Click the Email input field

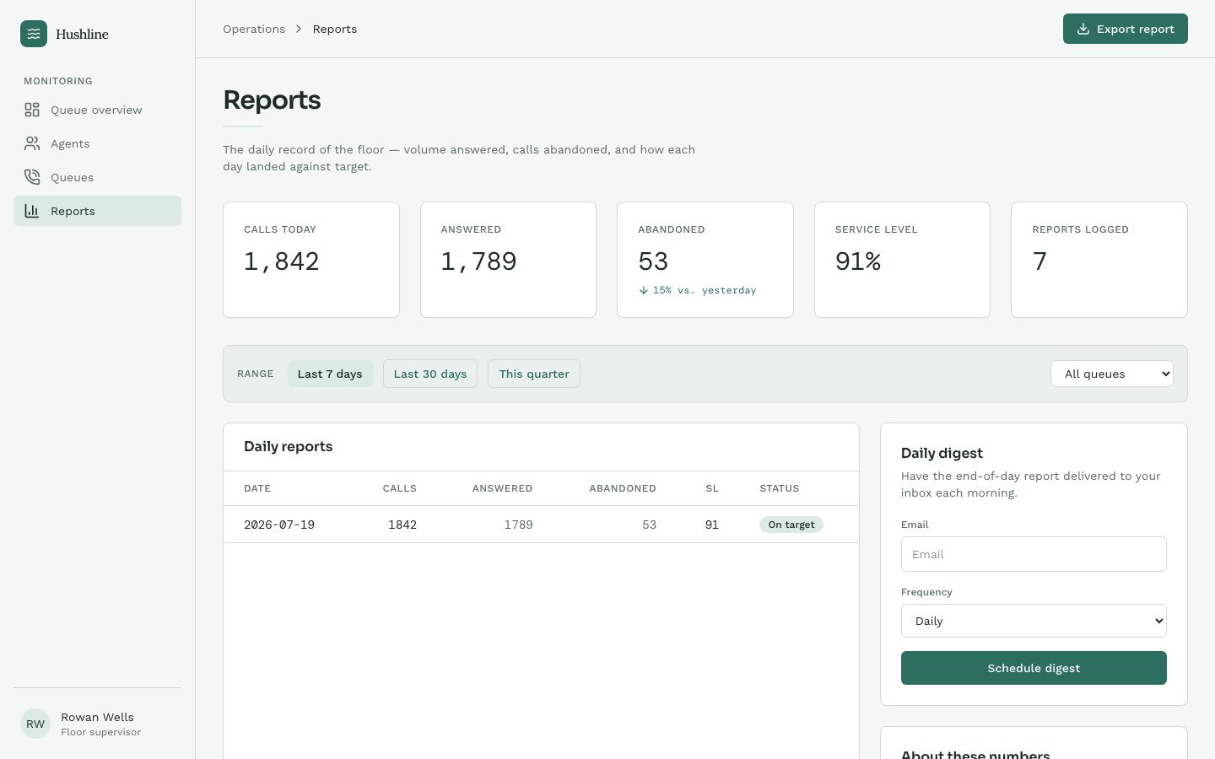pos(1034,554)
